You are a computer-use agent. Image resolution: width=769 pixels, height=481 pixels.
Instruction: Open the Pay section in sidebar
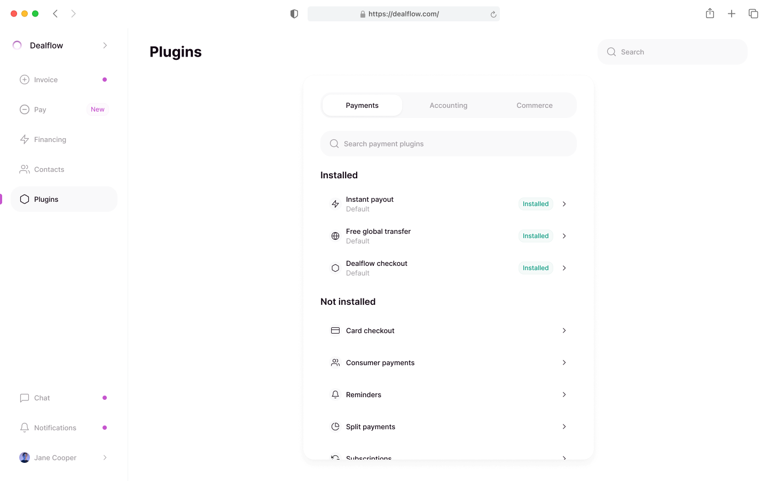pyautogui.click(x=40, y=109)
